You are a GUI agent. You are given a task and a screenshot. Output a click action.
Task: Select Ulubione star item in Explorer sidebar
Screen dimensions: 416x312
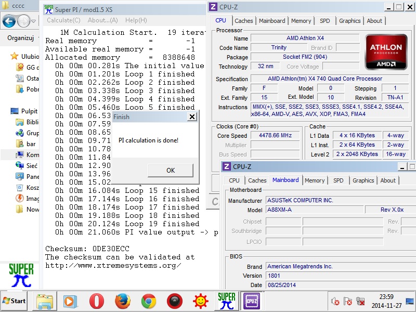(x=24, y=56)
